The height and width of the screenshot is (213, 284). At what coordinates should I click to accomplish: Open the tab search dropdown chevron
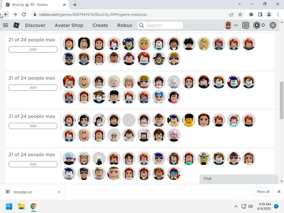click(239, 4)
